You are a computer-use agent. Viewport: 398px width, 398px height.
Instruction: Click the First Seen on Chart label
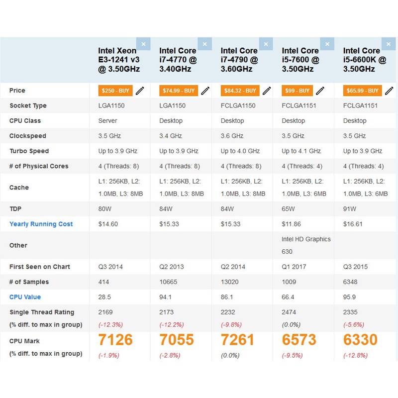pos(40,267)
